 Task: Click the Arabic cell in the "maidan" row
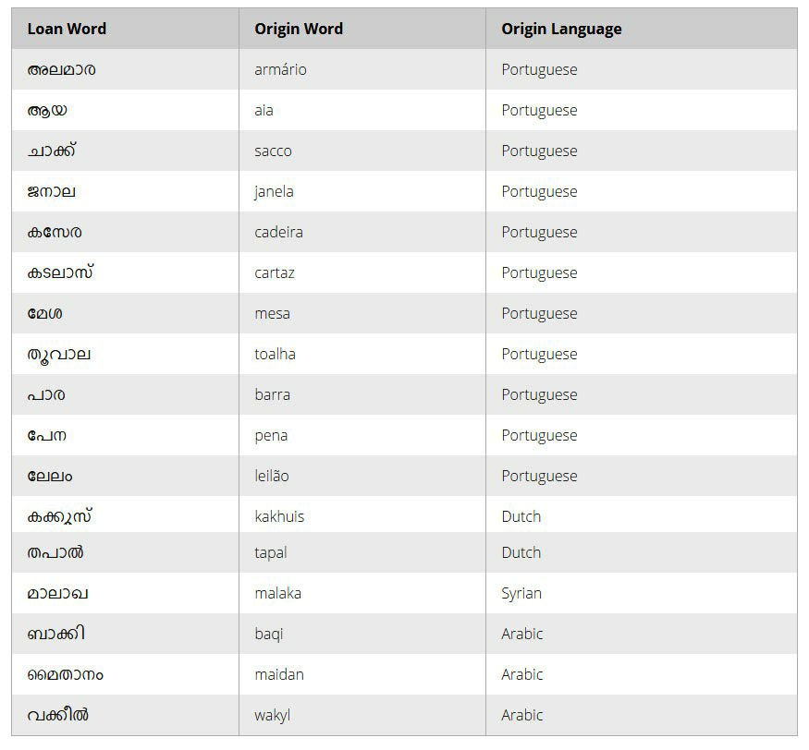(x=521, y=674)
